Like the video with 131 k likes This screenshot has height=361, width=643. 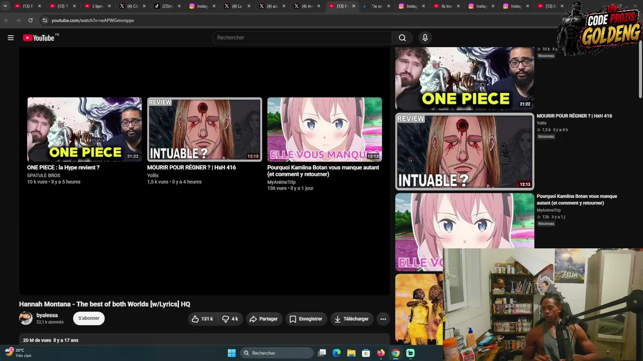[x=202, y=319]
